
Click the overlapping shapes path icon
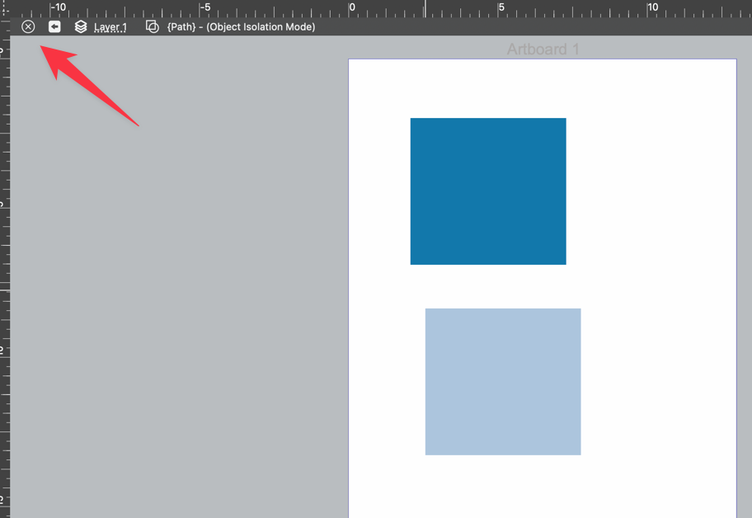point(152,27)
